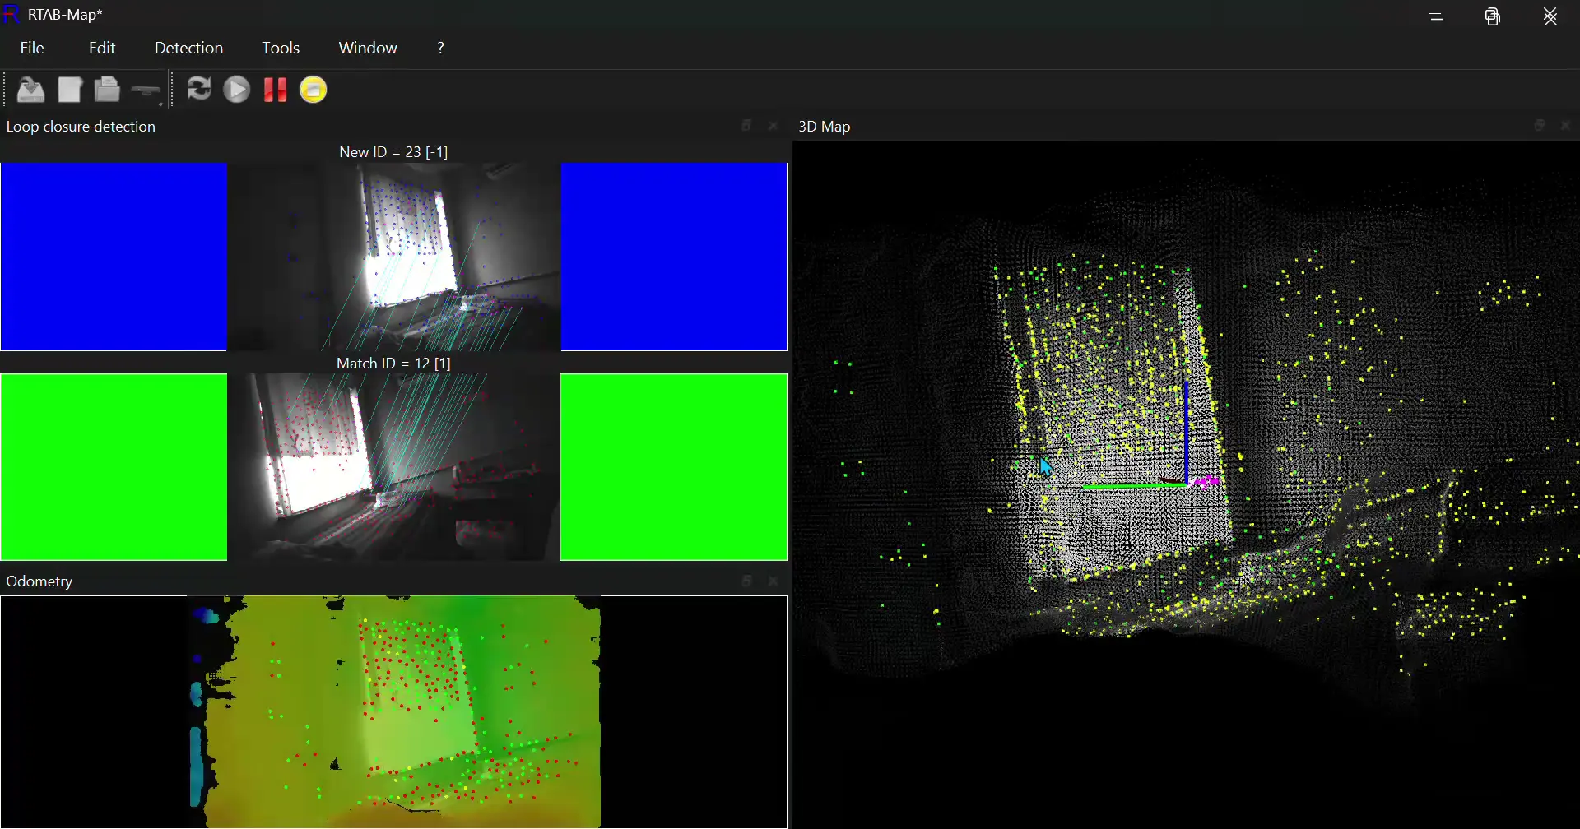Click the Odometry depth image view
This screenshot has height=829, width=1580.
(394, 711)
